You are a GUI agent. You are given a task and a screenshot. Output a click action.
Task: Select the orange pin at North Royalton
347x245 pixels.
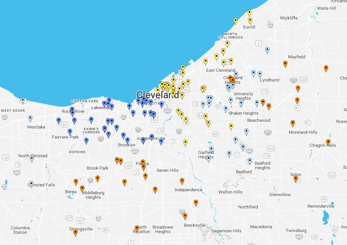[x=137, y=228]
